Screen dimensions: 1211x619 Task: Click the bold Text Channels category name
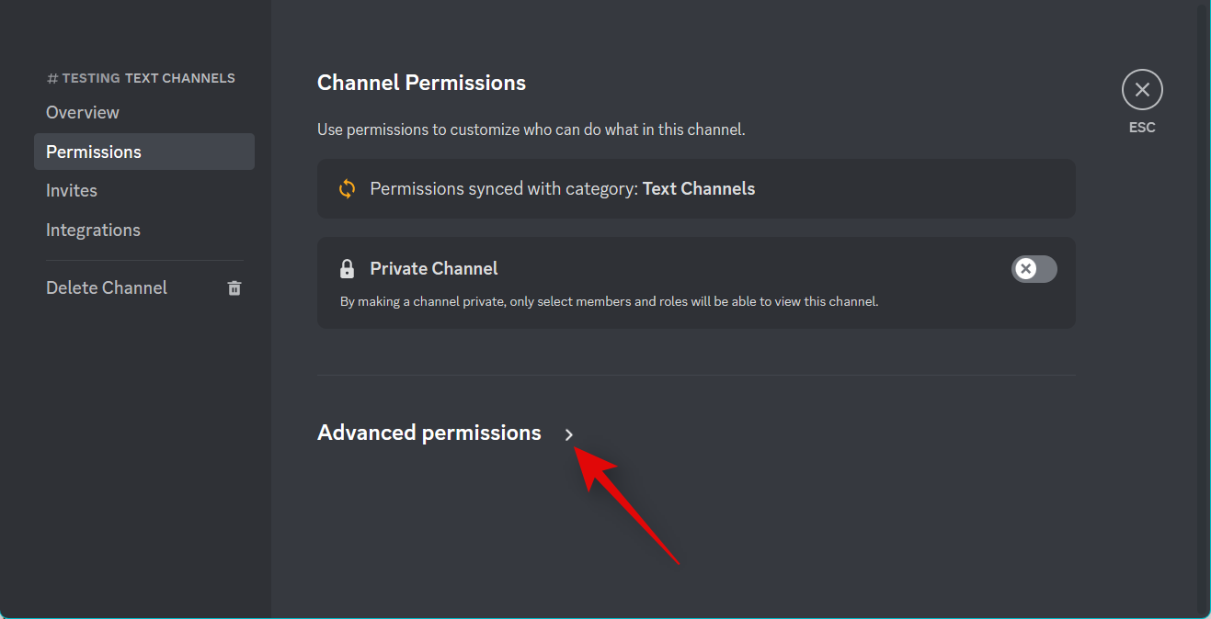tap(699, 188)
